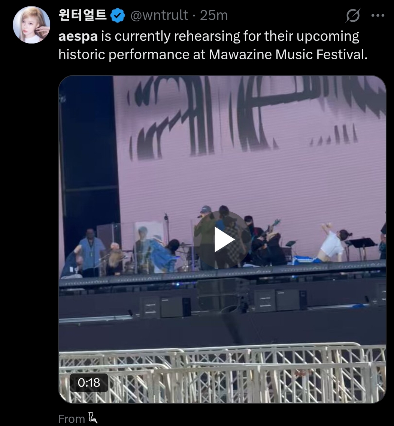Screen dimensions: 394x426
Task: Play the rehearsal video
Action: click(222, 240)
